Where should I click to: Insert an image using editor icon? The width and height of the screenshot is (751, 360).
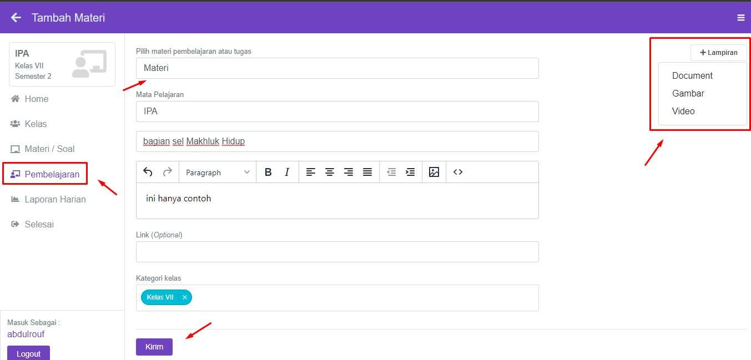(434, 172)
